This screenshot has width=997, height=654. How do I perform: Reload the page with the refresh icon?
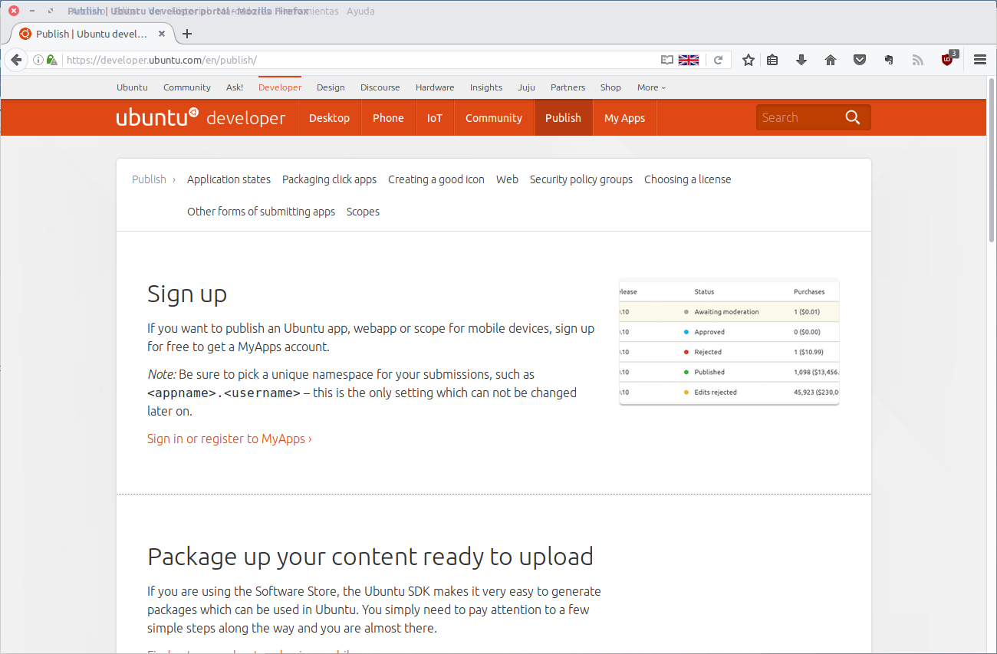[x=719, y=60]
